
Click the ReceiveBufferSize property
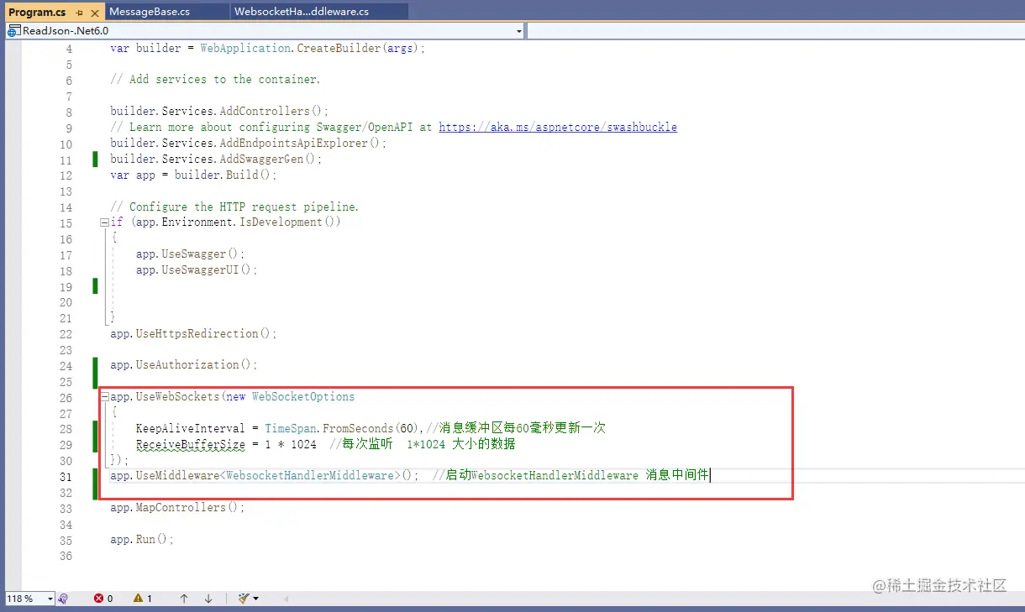pos(191,444)
